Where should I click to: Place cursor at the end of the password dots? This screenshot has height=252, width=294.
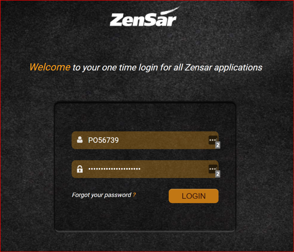141,169
